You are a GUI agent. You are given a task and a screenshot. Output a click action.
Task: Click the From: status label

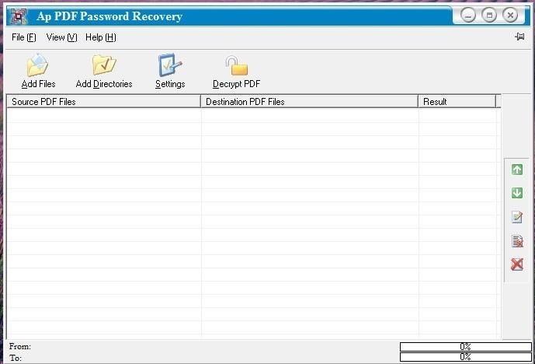point(19,347)
